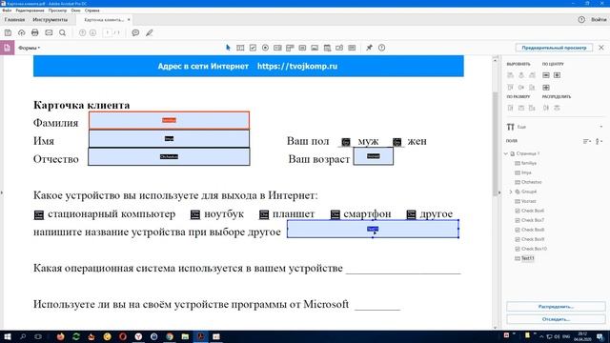Select the Add Date Field tool
This screenshot has height=343, width=610.
327,48
